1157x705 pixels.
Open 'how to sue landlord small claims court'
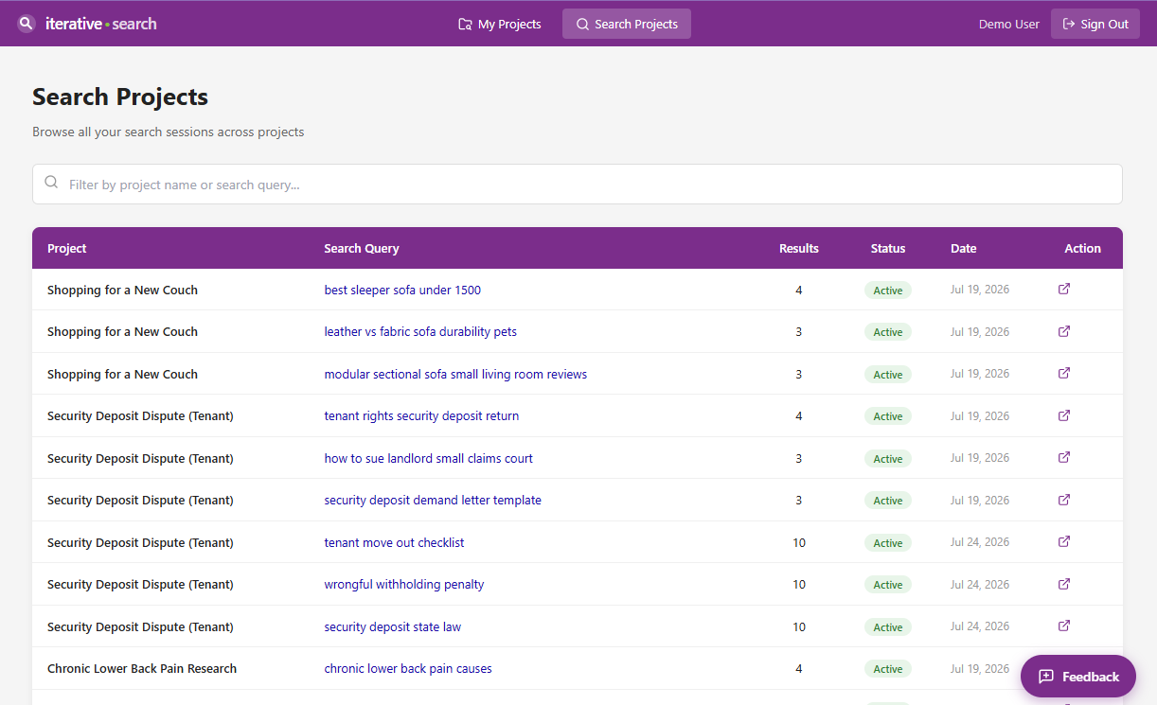pos(429,459)
